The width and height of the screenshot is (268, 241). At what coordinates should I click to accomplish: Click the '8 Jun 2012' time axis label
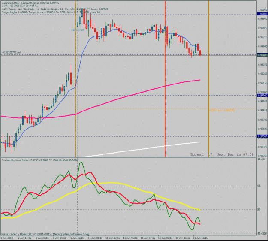[7, 238]
